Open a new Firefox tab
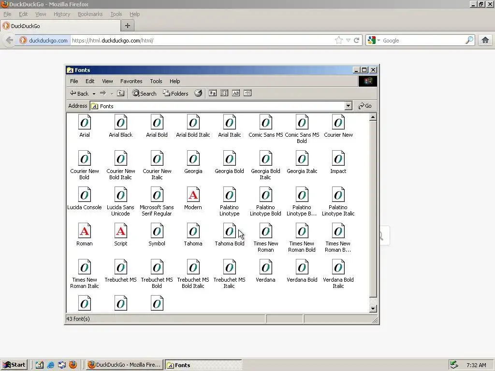 click(128, 26)
